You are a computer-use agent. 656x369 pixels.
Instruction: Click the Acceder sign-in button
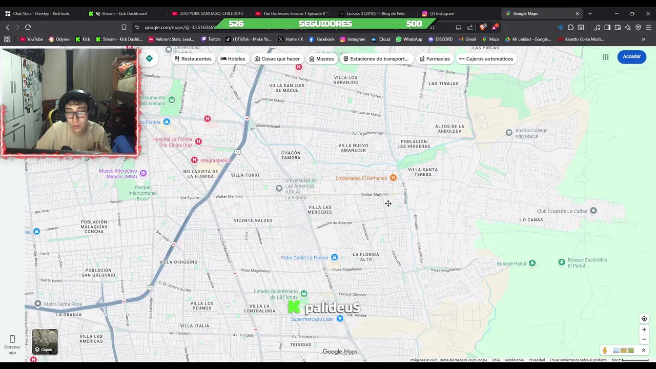631,56
